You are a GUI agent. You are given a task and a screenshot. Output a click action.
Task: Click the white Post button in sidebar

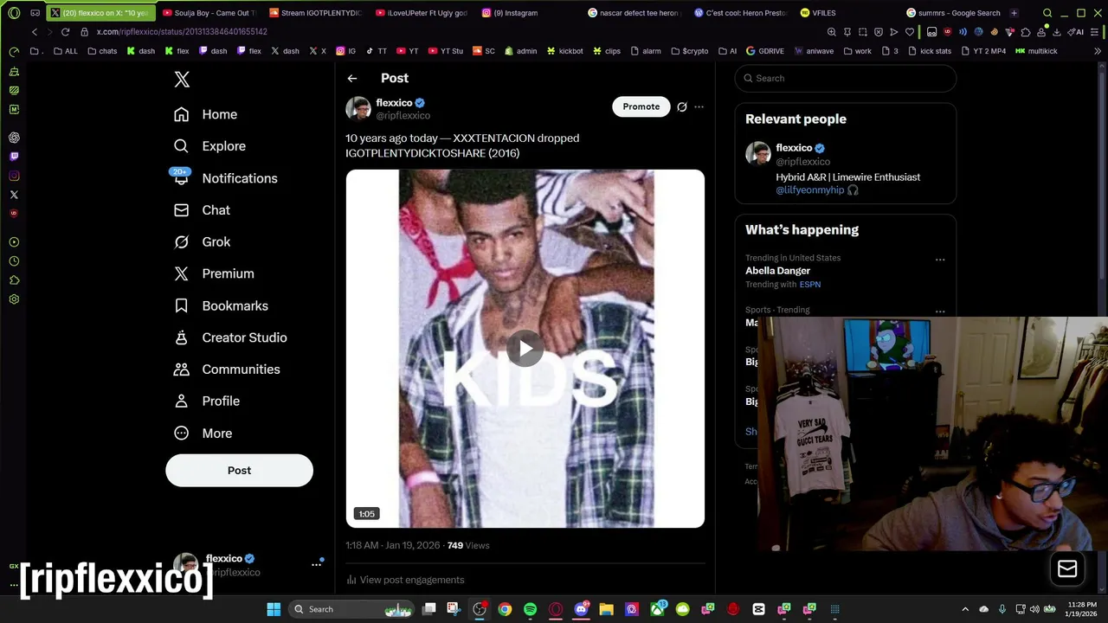click(x=239, y=471)
